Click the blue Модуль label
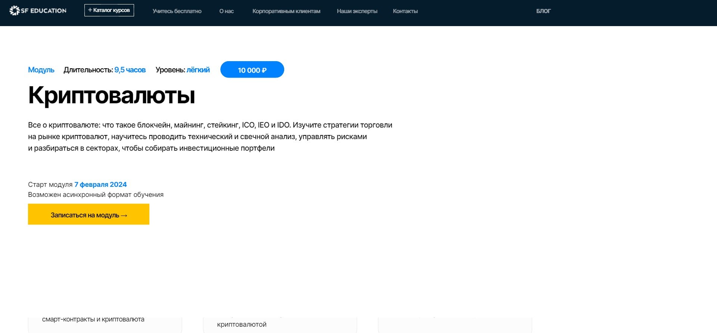 41,70
